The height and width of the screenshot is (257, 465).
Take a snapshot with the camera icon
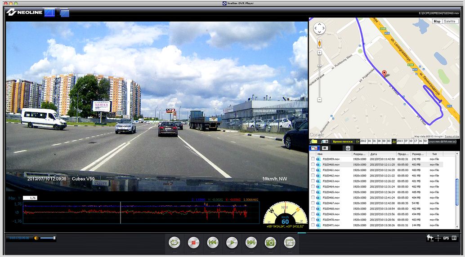coord(270,243)
